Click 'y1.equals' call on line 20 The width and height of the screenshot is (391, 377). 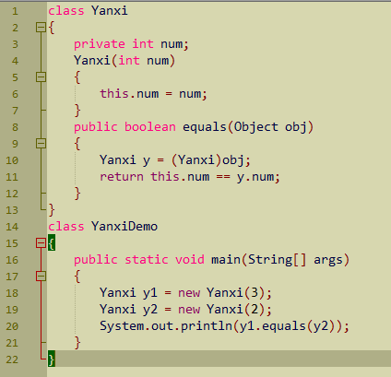pos(272,326)
